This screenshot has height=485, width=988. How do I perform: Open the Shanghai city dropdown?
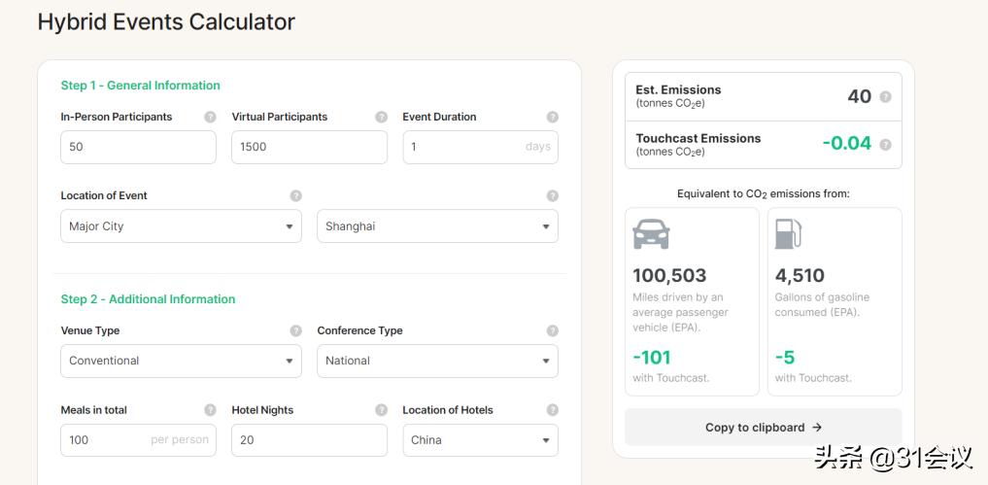[437, 225]
